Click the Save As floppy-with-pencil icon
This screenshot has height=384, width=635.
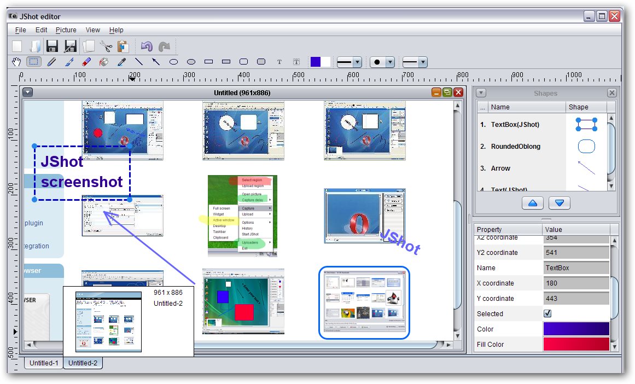point(70,46)
